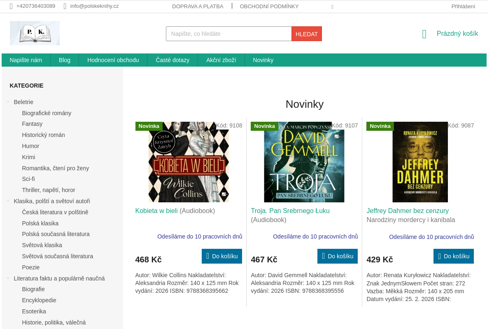
Task: Open the Doprava a platba link
Action: click(x=198, y=6)
